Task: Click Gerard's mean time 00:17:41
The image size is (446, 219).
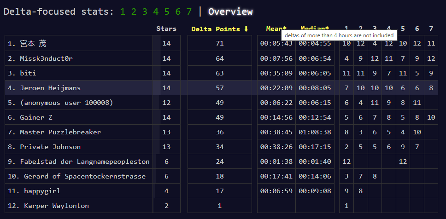Action: pos(276,177)
